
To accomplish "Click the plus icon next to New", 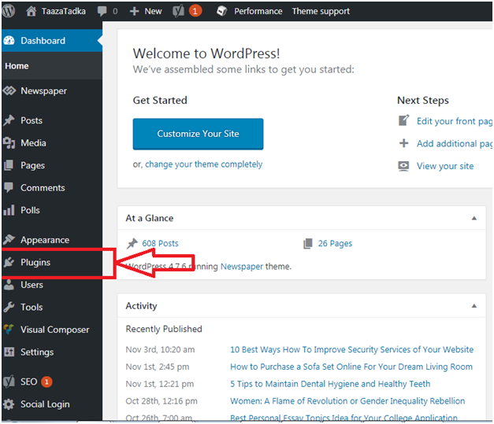I will click(134, 11).
